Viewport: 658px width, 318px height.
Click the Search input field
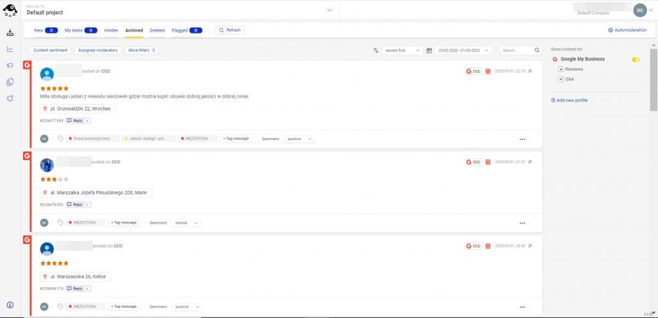pyautogui.click(x=517, y=50)
